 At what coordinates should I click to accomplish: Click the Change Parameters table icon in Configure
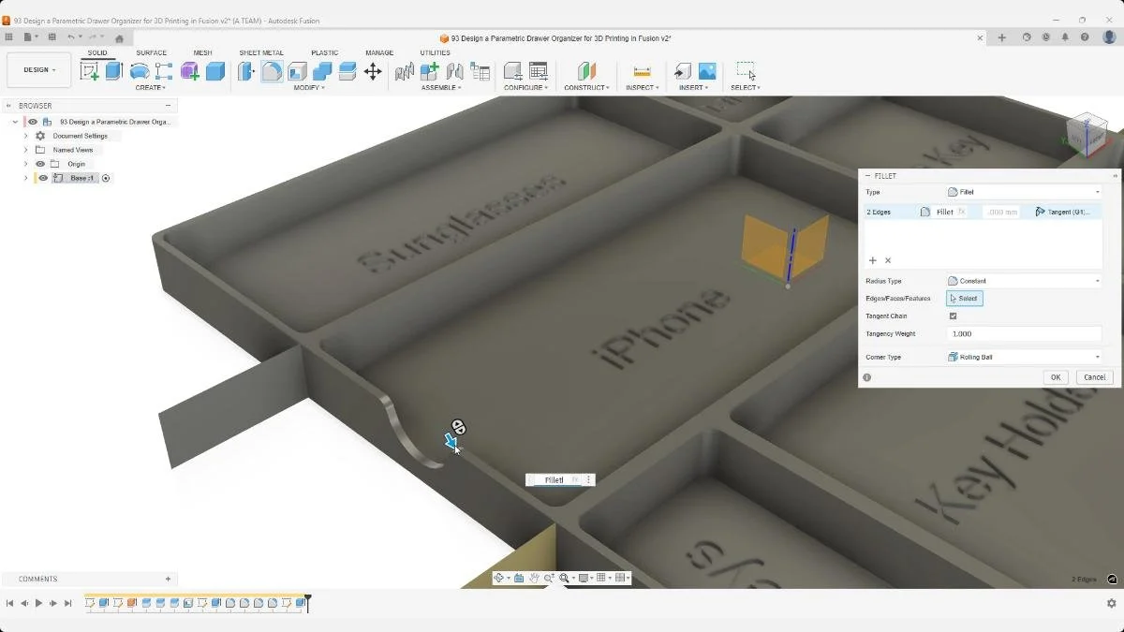point(539,71)
